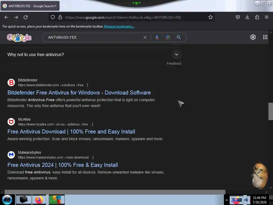Save page to Pocket

(238, 17)
